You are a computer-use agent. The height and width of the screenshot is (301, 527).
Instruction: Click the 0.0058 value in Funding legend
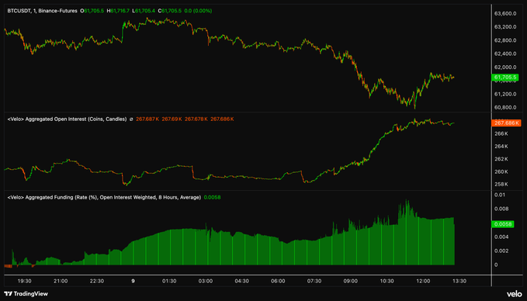click(x=213, y=197)
